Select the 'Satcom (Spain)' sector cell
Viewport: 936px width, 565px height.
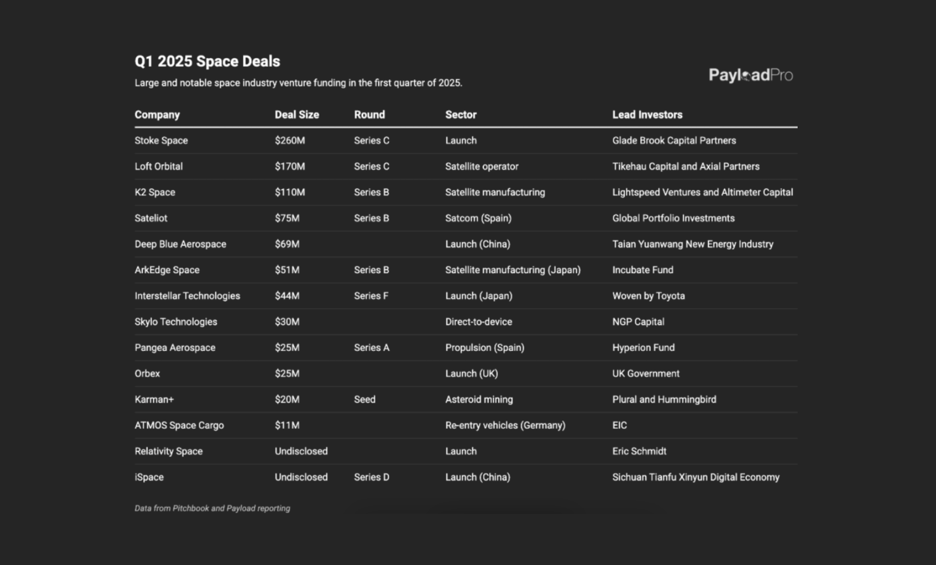(x=478, y=218)
